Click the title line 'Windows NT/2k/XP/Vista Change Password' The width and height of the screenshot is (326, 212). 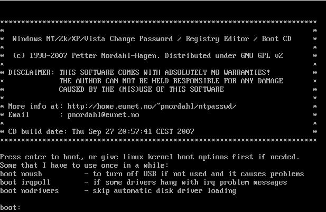coord(92,39)
